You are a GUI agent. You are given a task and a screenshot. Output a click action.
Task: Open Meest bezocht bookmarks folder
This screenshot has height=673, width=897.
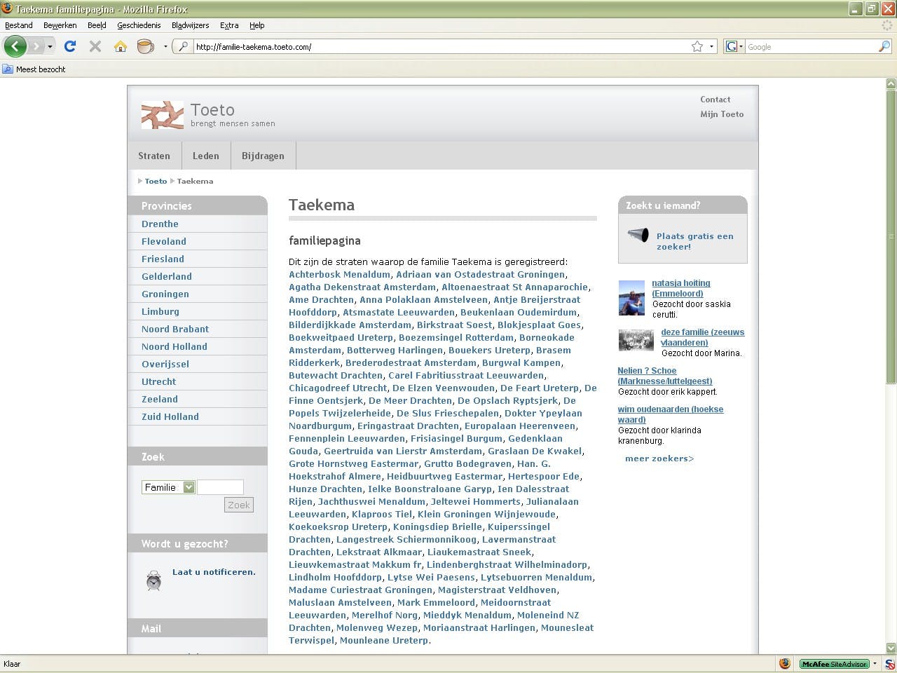coord(34,69)
